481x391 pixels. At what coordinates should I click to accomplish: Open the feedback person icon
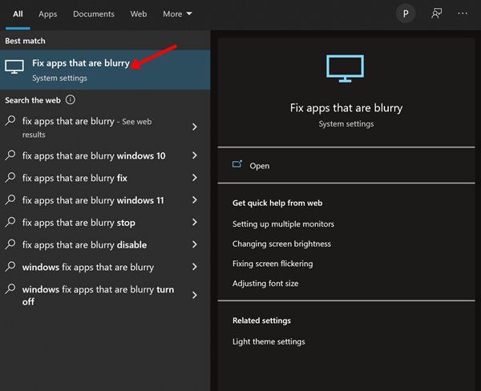tap(436, 14)
